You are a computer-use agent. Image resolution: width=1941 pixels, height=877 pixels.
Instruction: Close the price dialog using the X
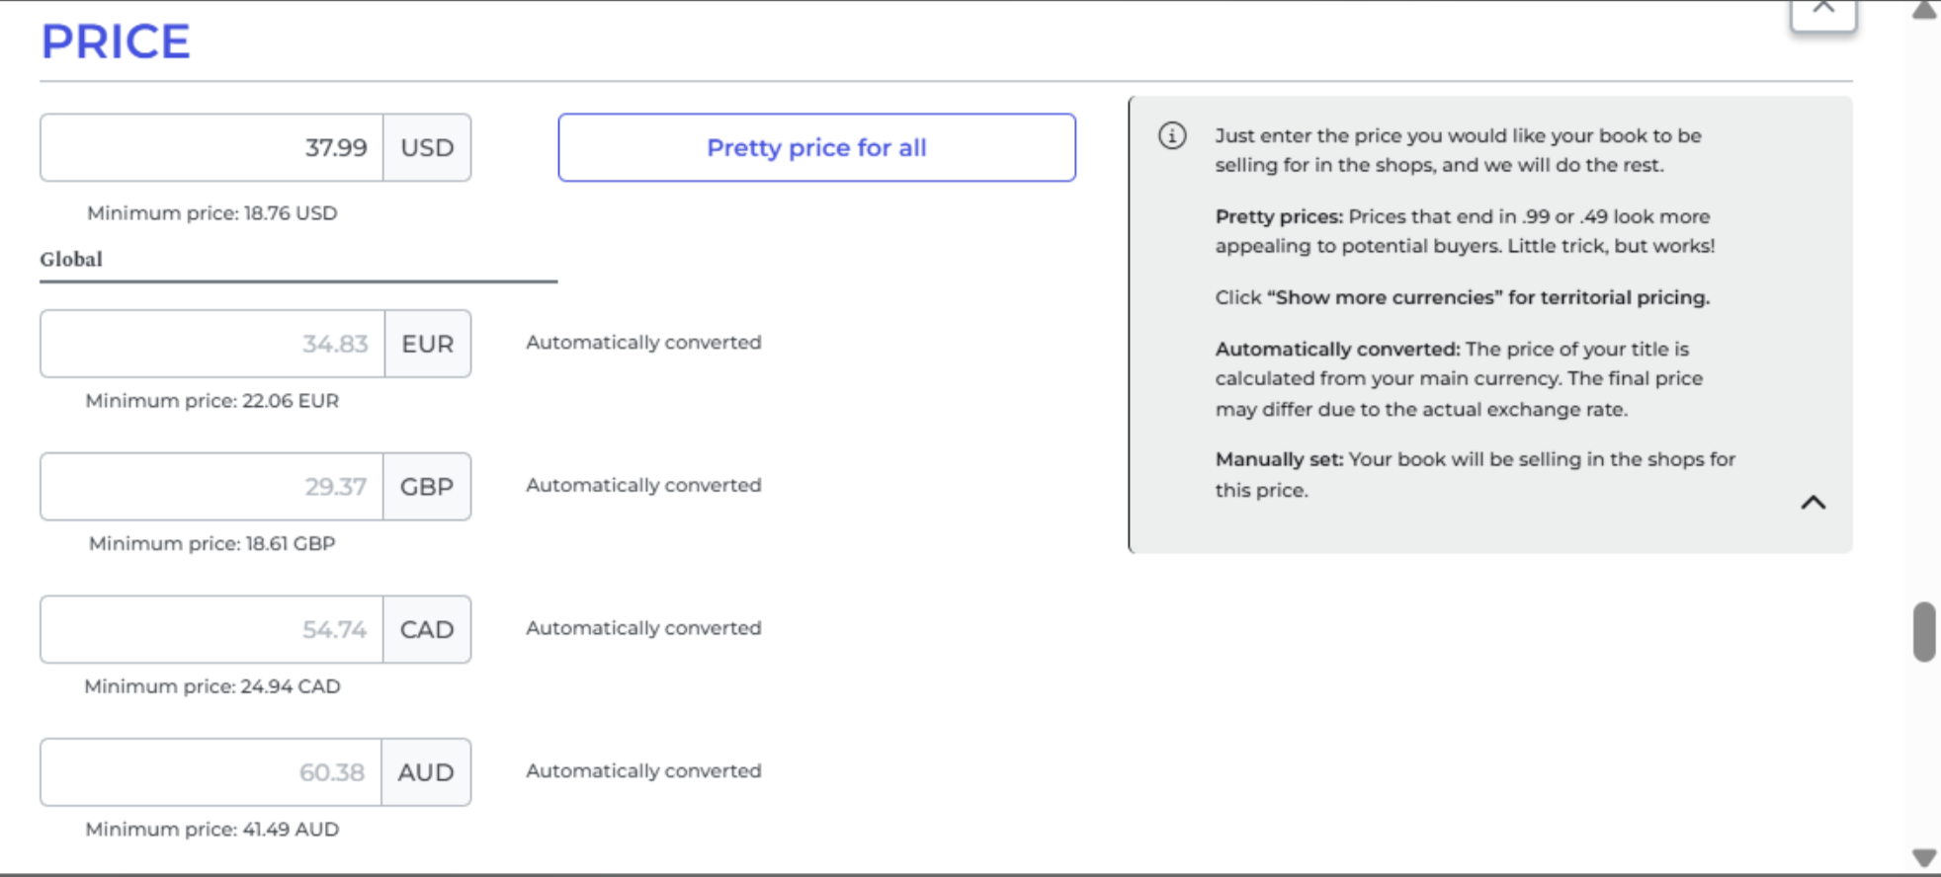tap(1823, 12)
